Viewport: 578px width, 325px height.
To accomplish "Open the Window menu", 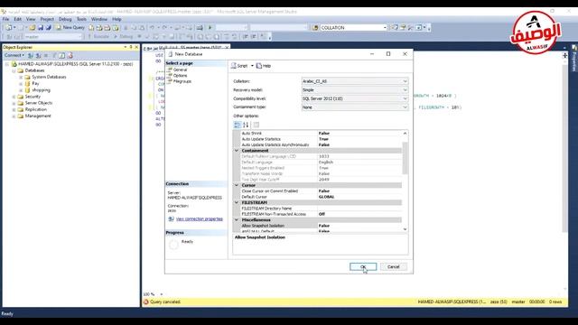I will 99,19.
